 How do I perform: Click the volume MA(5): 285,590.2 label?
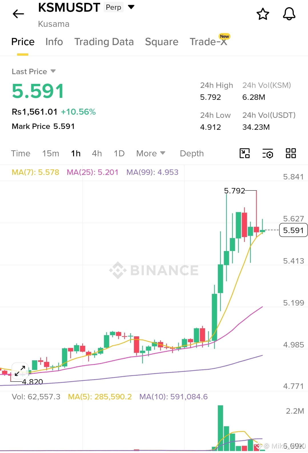tap(100, 397)
